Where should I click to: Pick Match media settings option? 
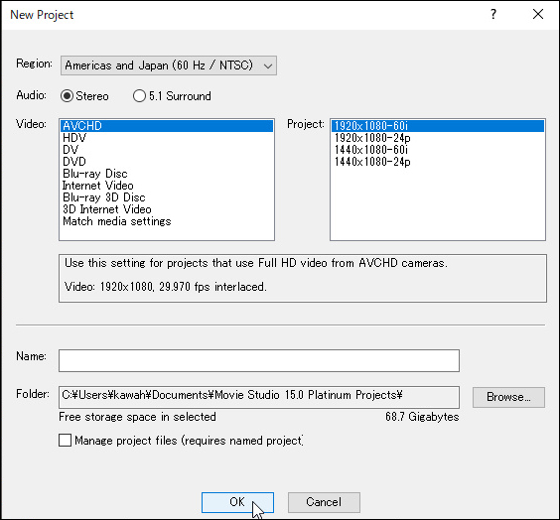click(x=167, y=221)
